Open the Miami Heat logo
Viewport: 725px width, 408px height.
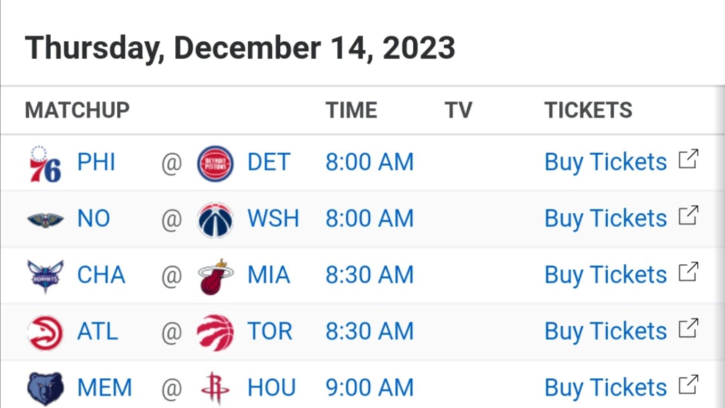coord(216,276)
